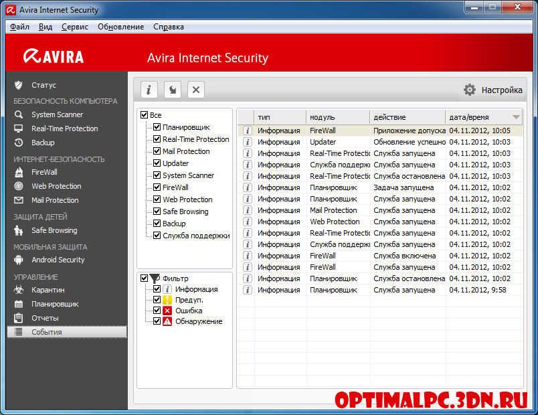The height and width of the screenshot is (415, 538).
Task: Open the Сервис menu
Action: tap(75, 27)
